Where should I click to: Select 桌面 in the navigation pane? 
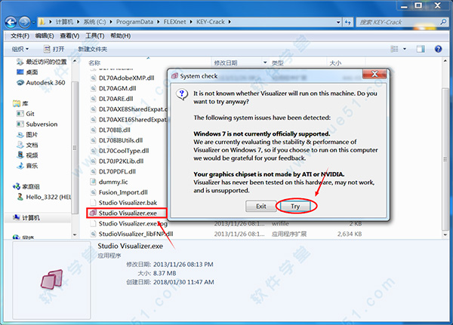(27, 72)
